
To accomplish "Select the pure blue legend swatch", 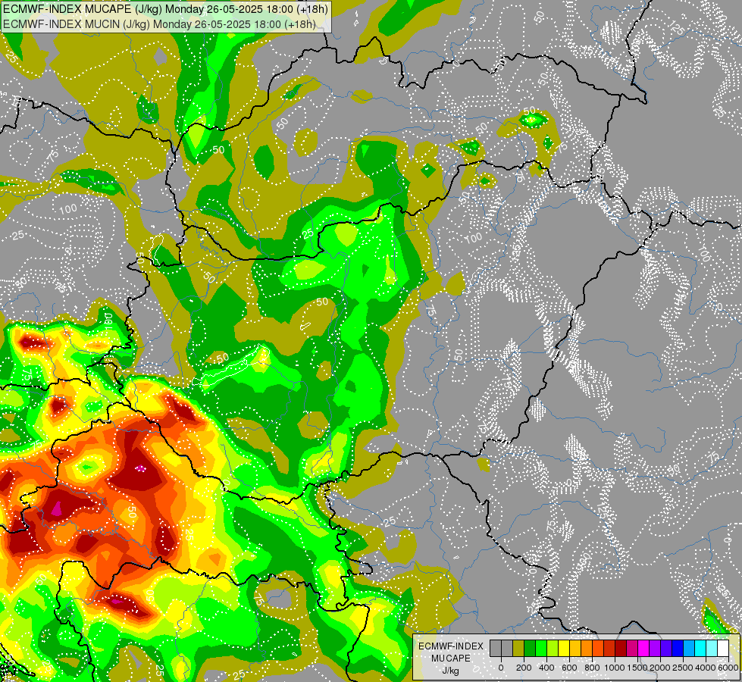I will (678, 648).
